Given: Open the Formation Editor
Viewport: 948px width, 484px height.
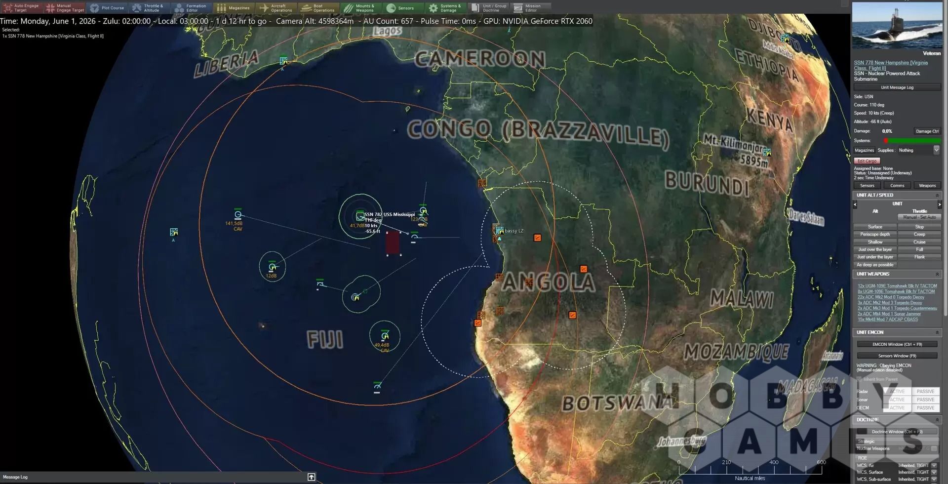Looking at the screenshot, I should (191, 8).
